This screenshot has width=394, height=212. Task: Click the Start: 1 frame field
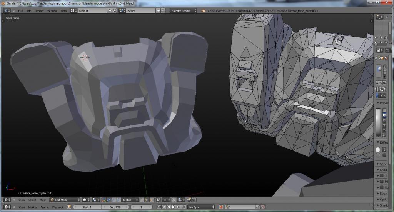point(87,207)
